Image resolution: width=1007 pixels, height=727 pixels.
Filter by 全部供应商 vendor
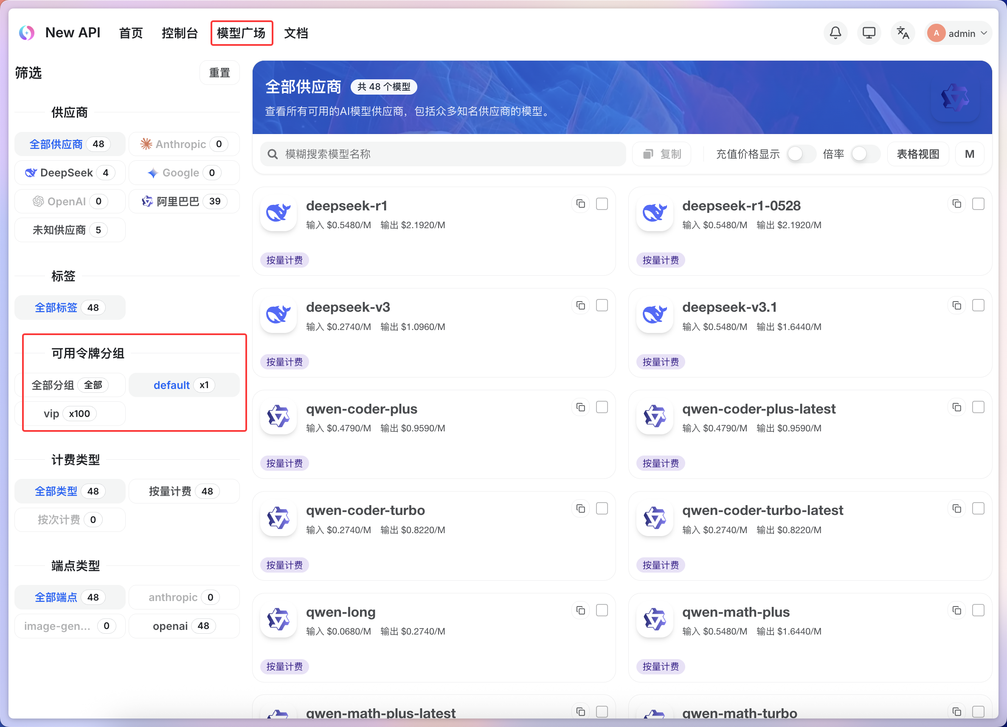tap(70, 144)
